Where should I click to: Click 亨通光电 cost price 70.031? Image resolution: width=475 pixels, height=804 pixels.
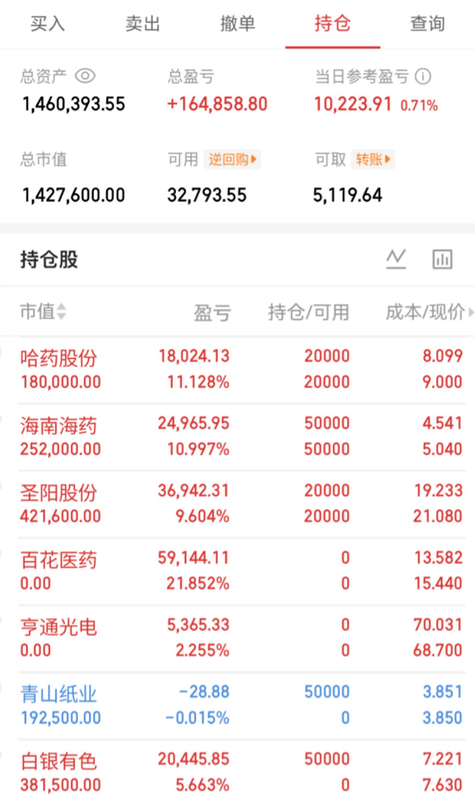[x=438, y=625]
